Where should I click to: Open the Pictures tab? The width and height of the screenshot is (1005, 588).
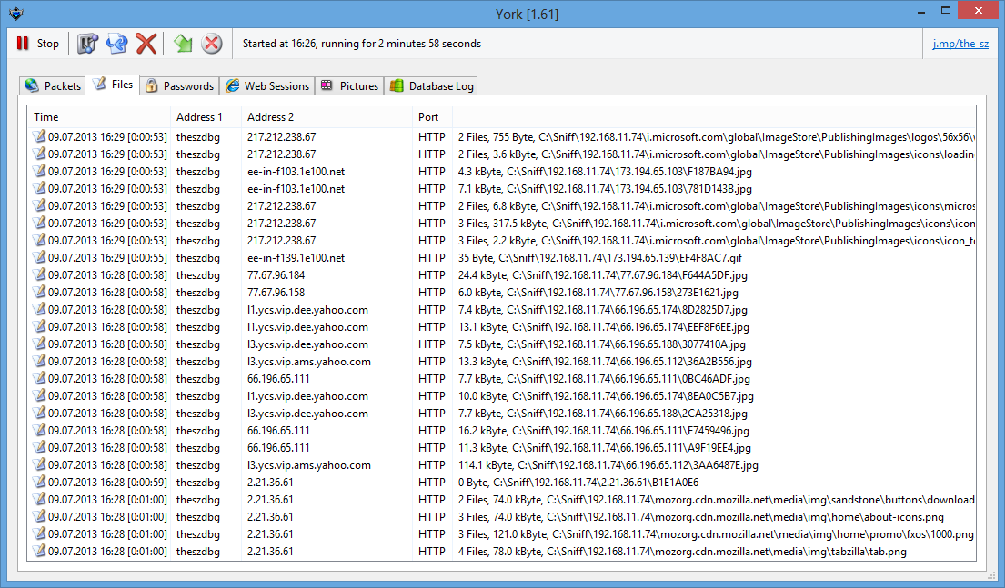(x=349, y=85)
